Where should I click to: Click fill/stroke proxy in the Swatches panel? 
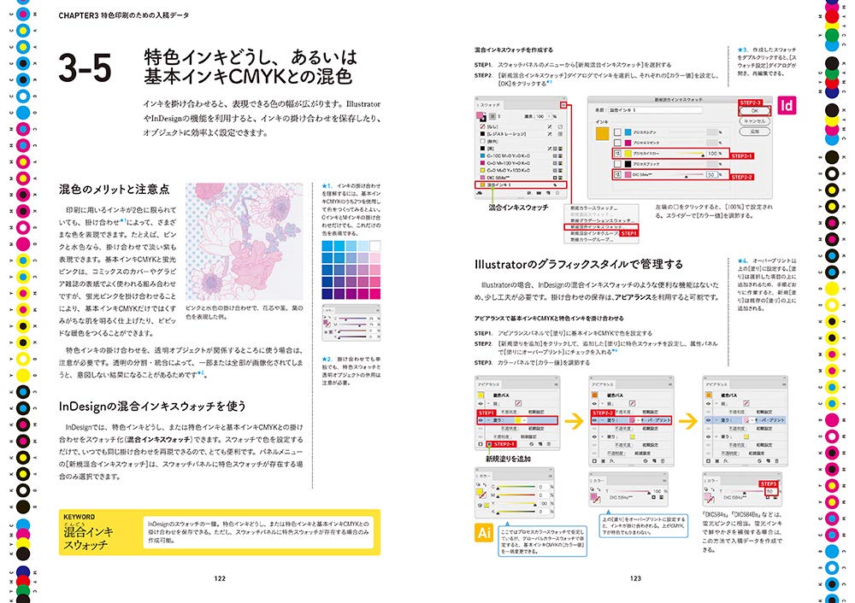pyautogui.click(x=481, y=116)
